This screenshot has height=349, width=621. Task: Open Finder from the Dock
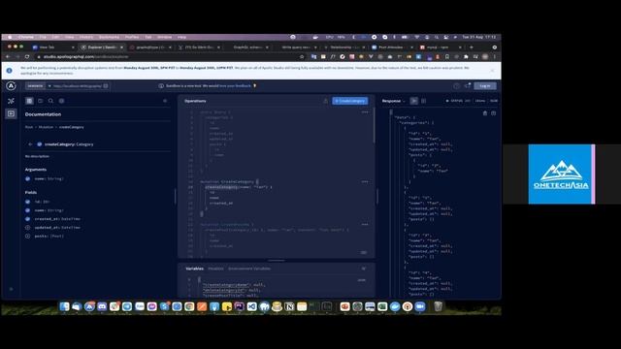(x=64, y=306)
